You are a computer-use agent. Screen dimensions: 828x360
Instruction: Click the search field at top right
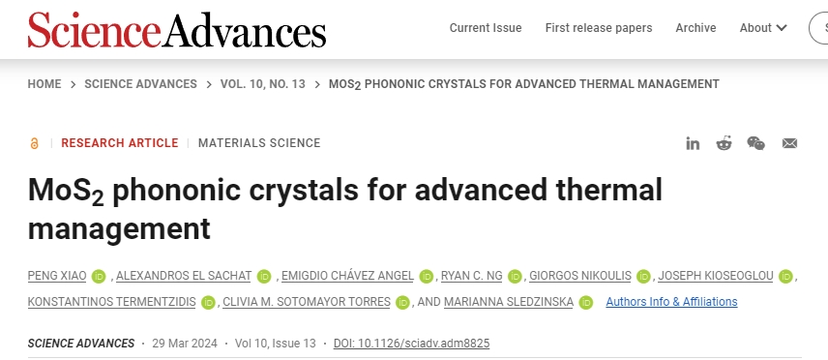coord(818,28)
